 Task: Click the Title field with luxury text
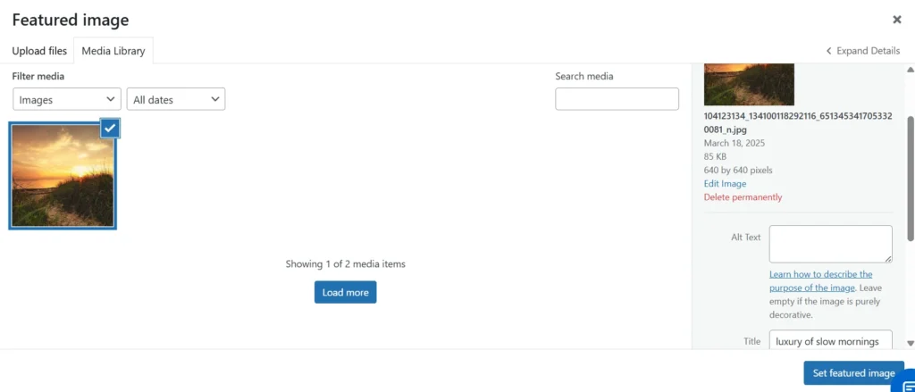point(830,341)
